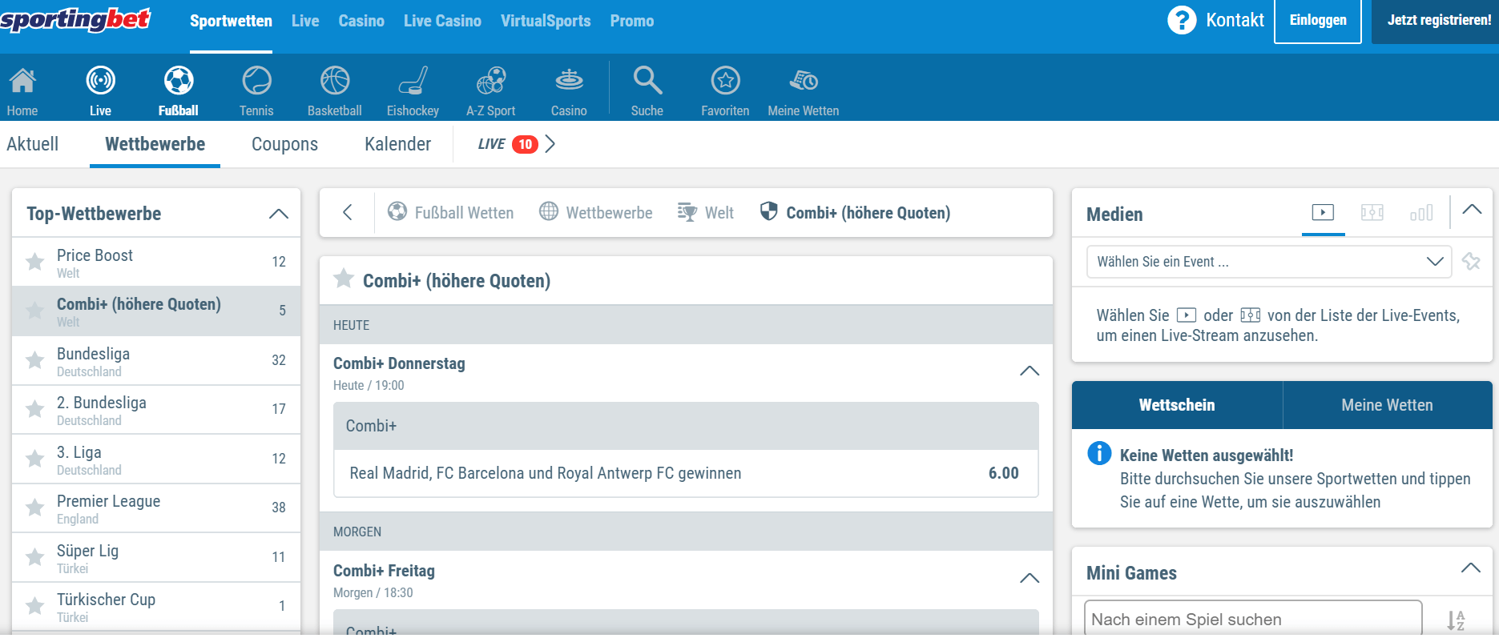Favorite the Türkischer Cup star
The image size is (1499, 638).
click(34, 606)
